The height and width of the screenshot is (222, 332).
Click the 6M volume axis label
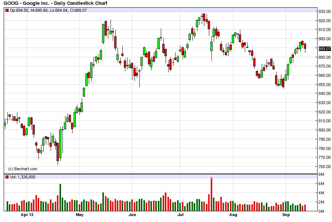[x=321, y=184]
